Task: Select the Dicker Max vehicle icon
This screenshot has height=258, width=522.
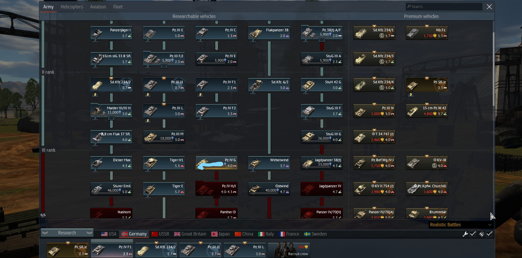Action: click(x=111, y=163)
